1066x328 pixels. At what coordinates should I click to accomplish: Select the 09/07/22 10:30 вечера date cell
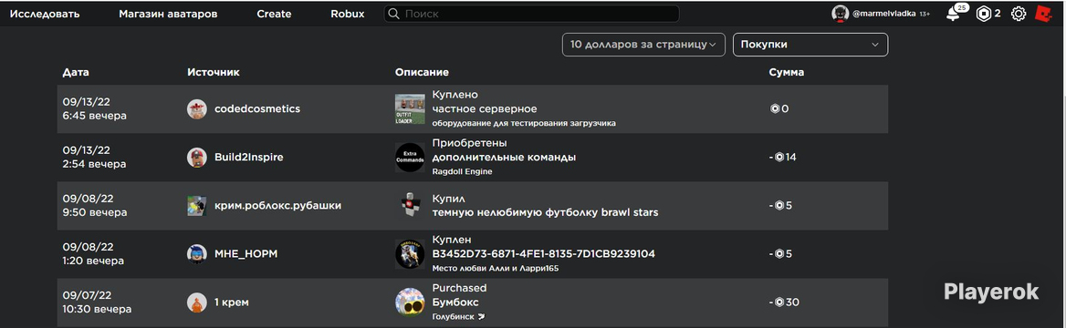pyautogui.click(x=97, y=302)
